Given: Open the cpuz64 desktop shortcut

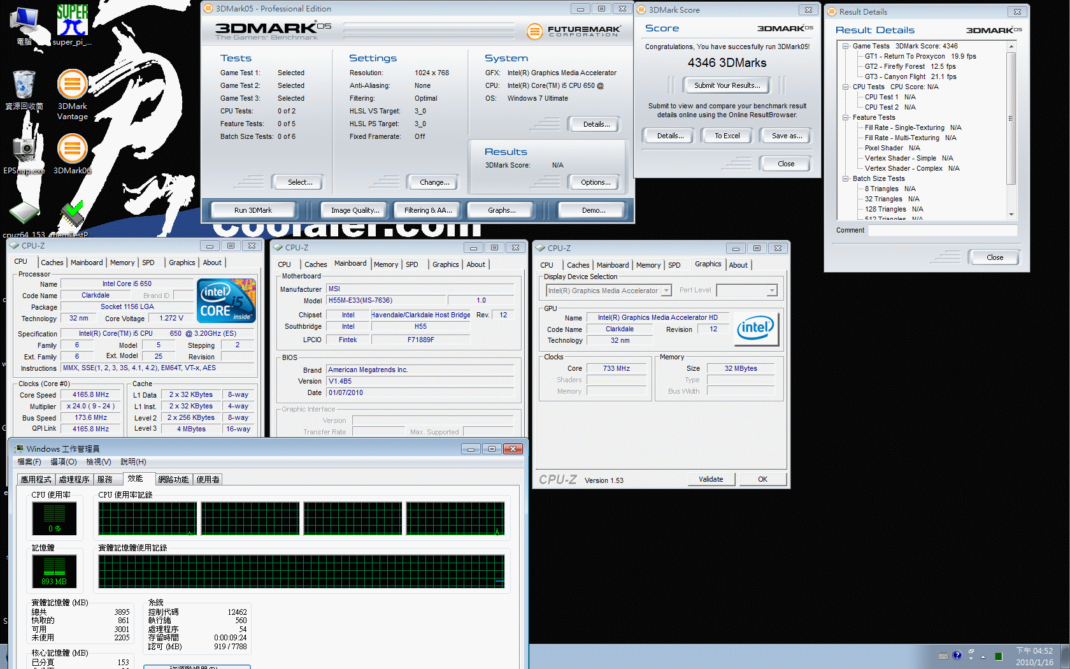Looking at the screenshot, I should pyautogui.click(x=24, y=220).
